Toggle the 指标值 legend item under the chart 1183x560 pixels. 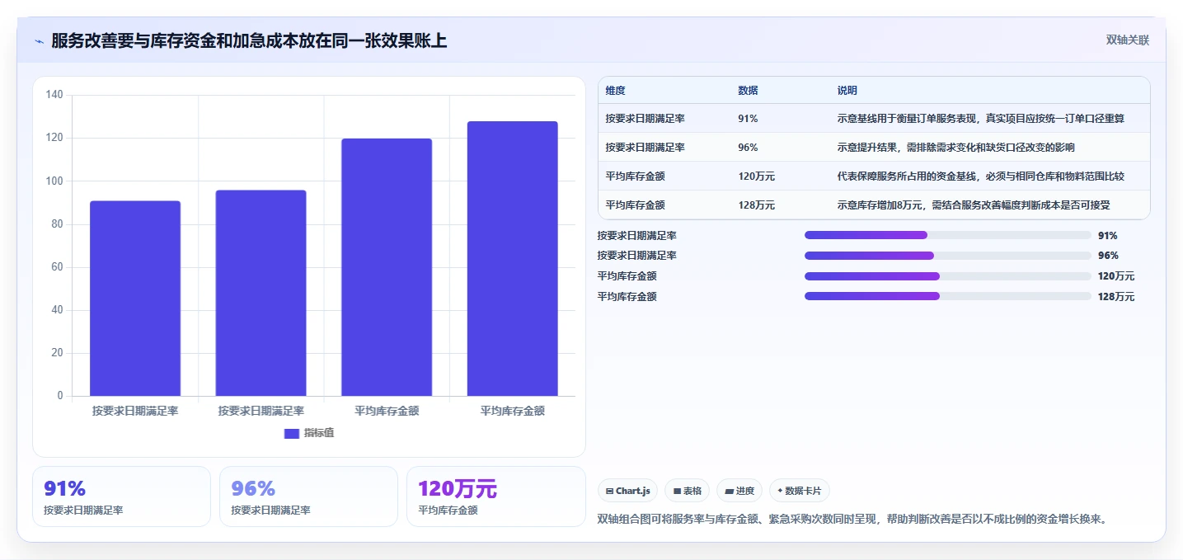point(308,433)
